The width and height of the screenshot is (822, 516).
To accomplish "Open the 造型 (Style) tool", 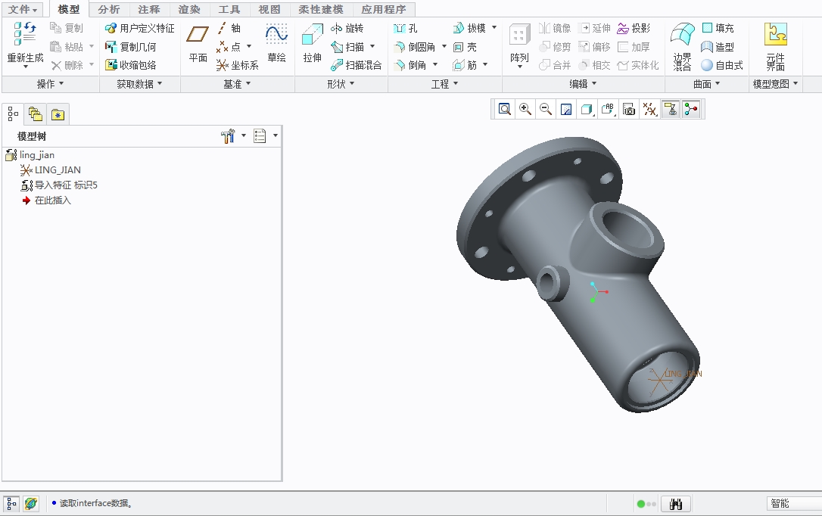I will click(718, 47).
